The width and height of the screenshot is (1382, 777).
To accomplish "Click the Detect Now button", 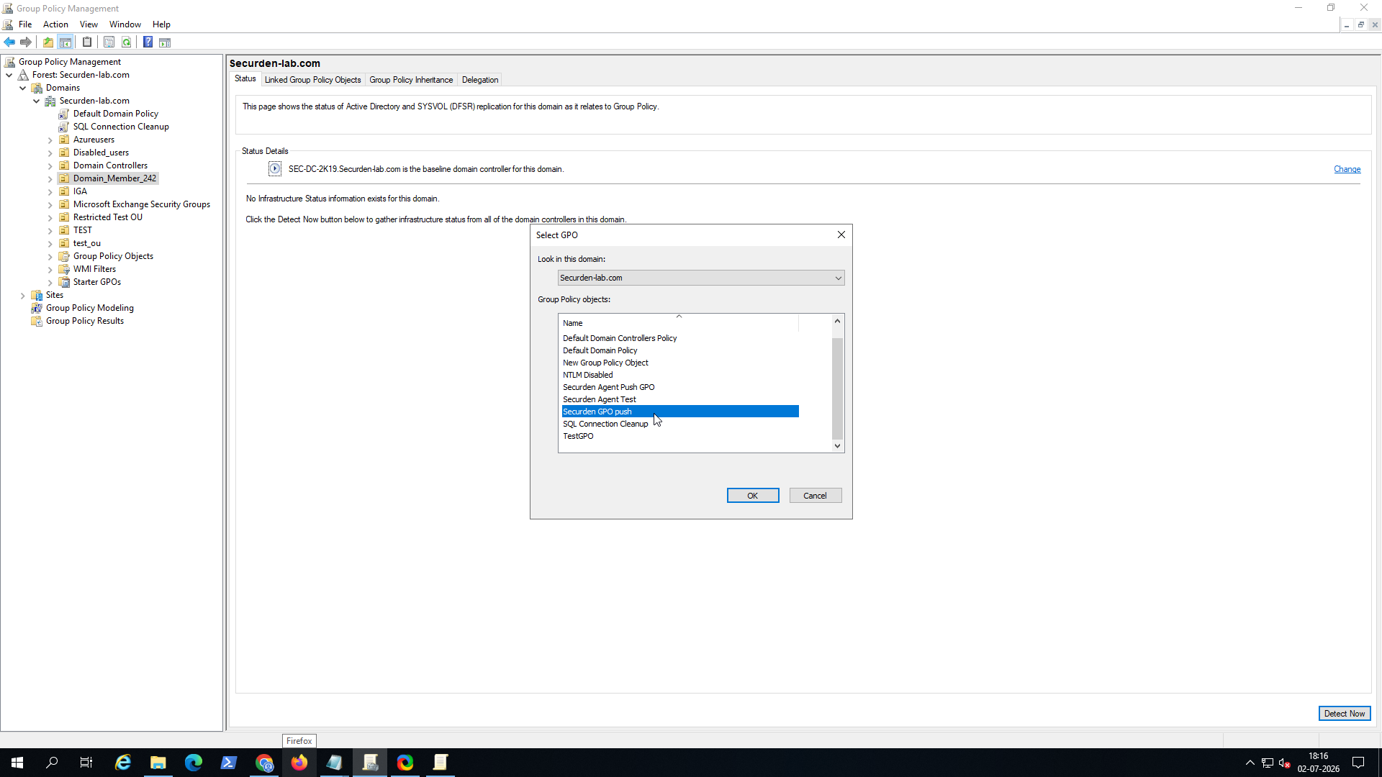I will point(1345,714).
